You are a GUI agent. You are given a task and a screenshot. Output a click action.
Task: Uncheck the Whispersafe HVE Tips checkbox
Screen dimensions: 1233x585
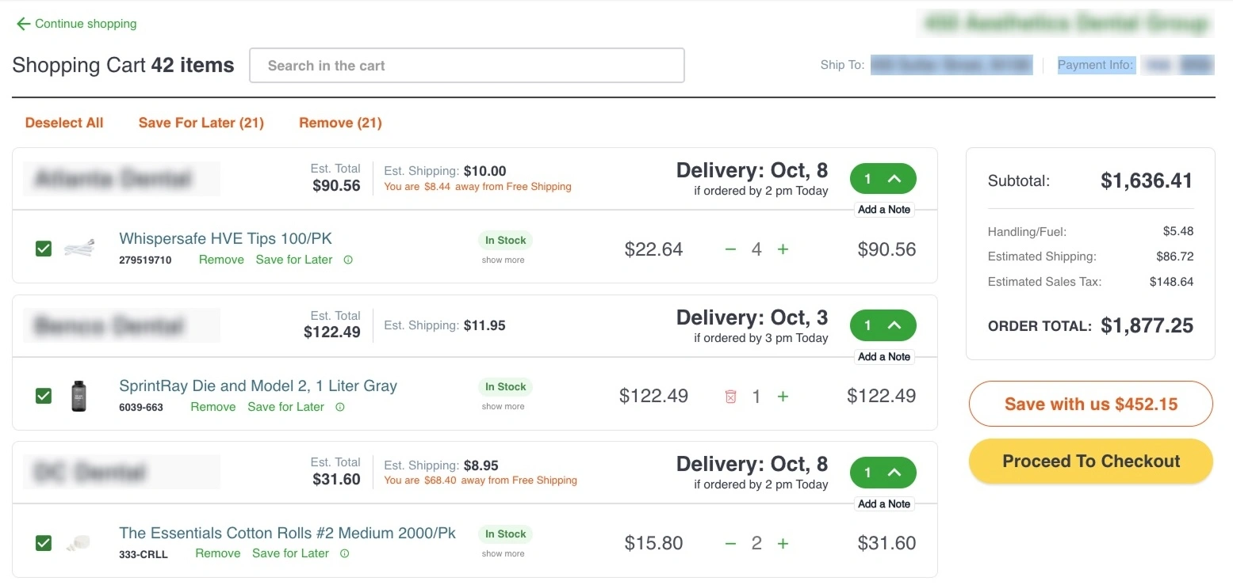coord(44,249)
